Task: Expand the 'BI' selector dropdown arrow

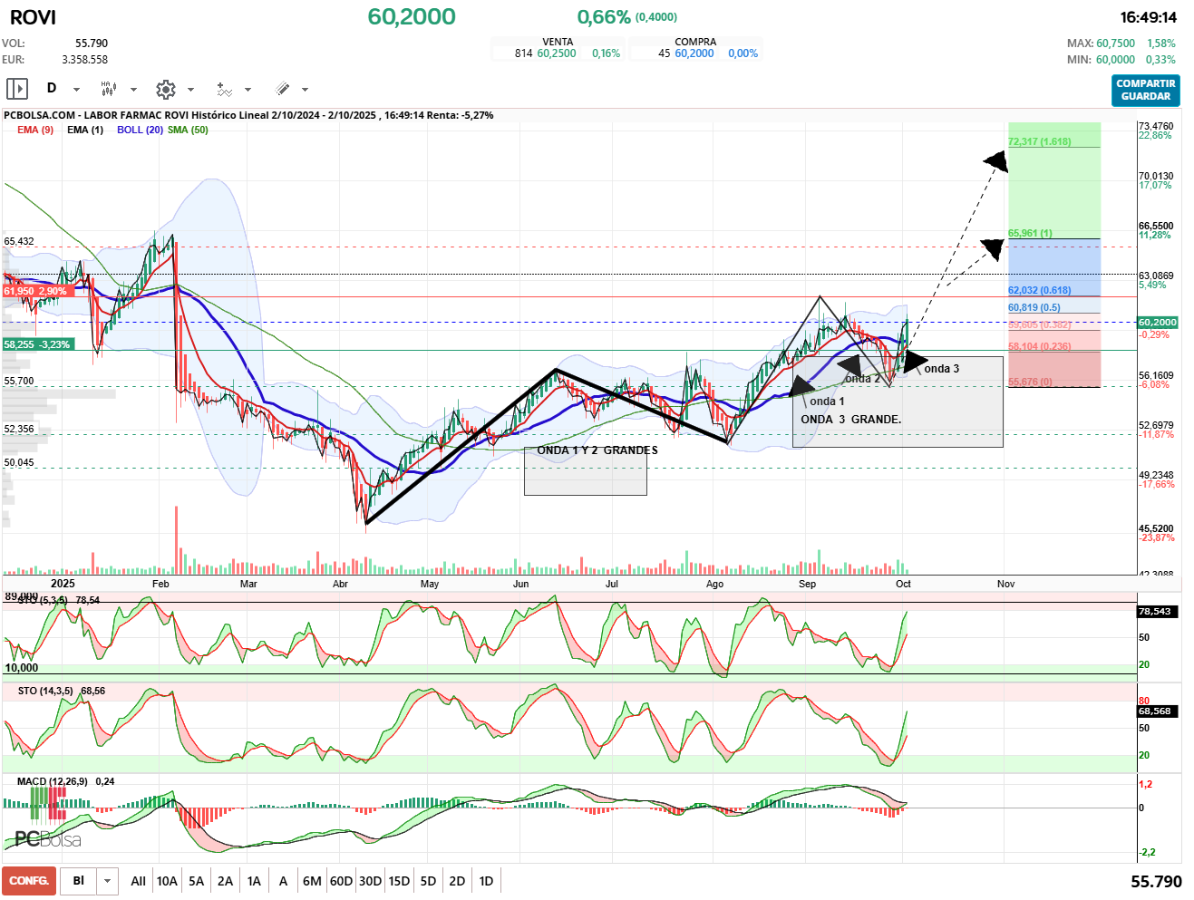Action: coord(108,881)
